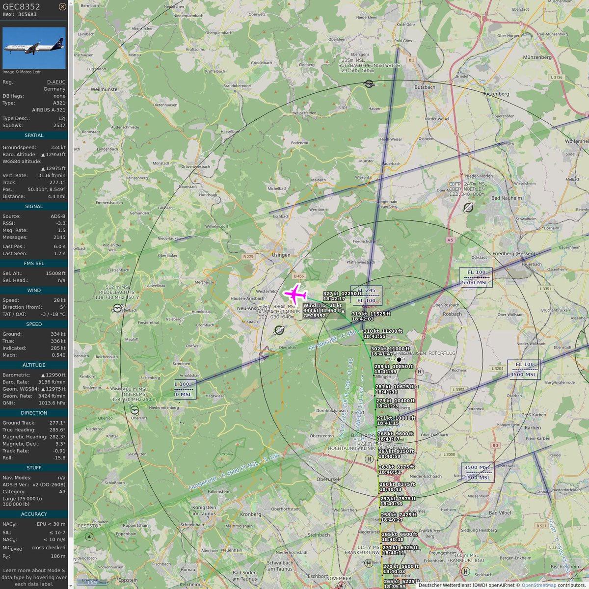Close the GEC8352 aircraft info panel
589x589 pixels.
coord(62,7)
